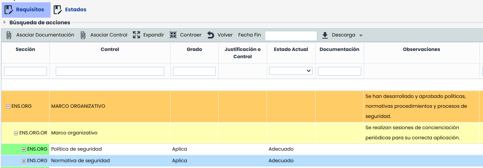
Task: Click the Volver back arrow icon
Action: point(211,35)
